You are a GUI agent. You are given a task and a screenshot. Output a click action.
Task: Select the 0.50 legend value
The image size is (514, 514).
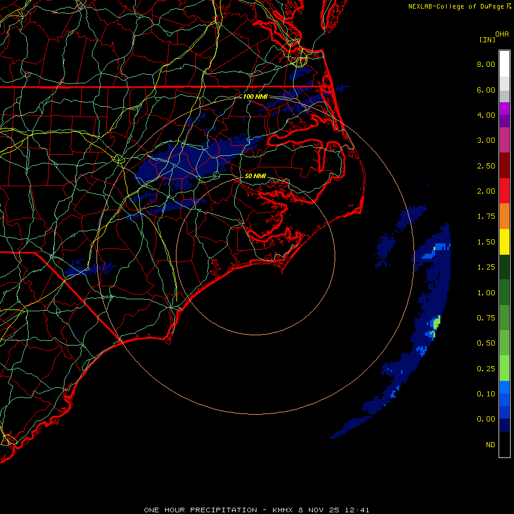pyautogui.click(x=486, y=343)
